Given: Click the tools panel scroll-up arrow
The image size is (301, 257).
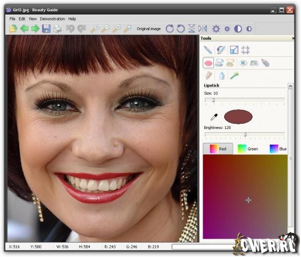Looking at the screenshot, I should tap(290, 85).
